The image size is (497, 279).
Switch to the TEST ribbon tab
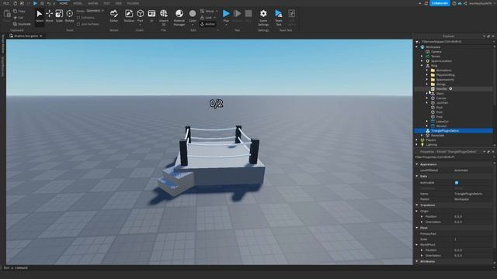point(106,3)
